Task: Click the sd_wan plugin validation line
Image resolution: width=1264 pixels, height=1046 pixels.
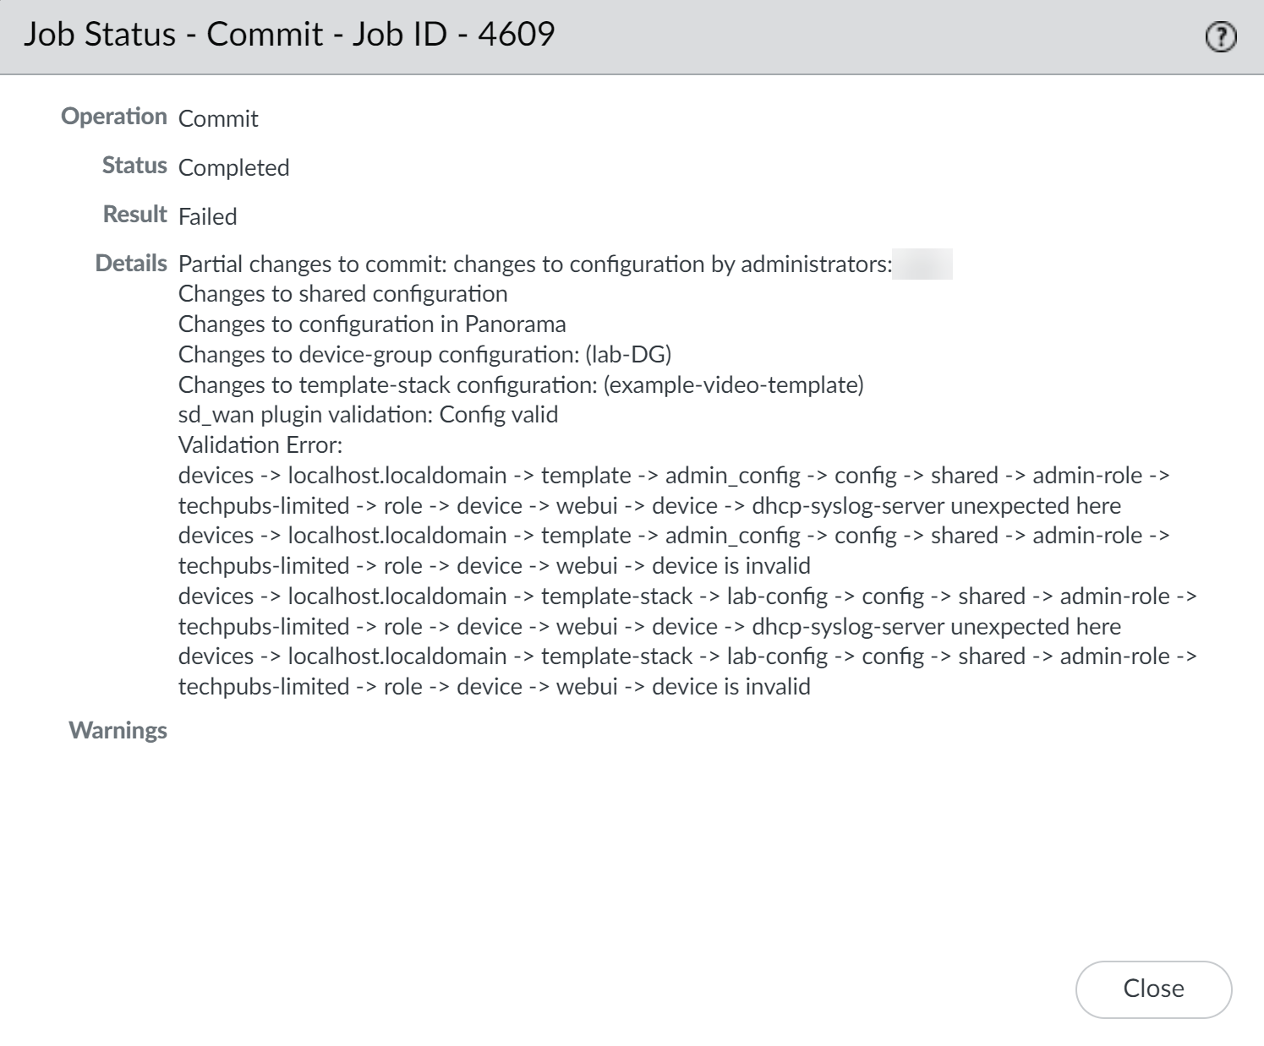Action: [x=368, y=415]
